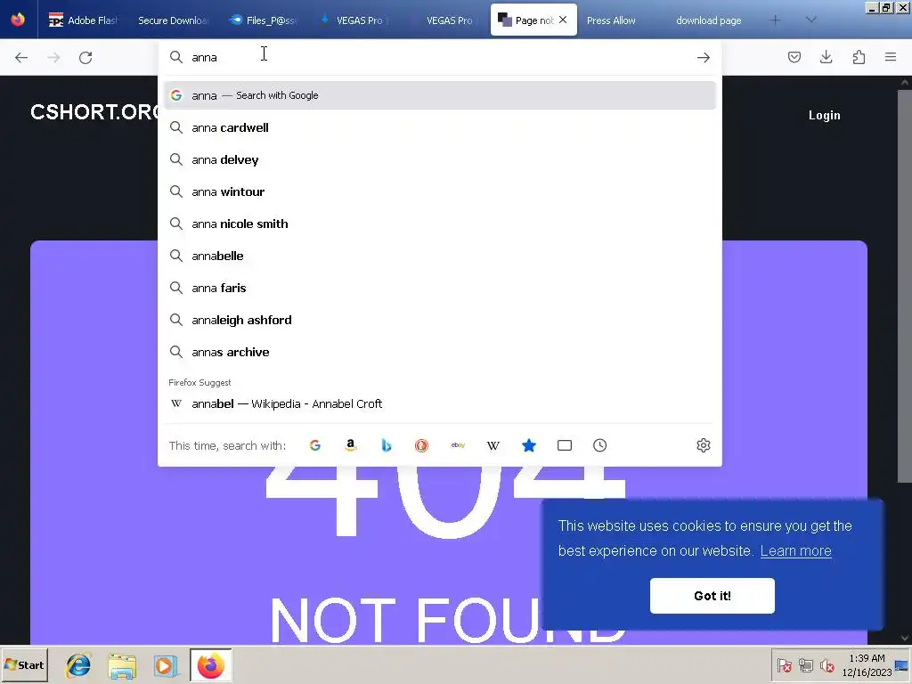Viewport: 912px width, 684px height.
Task: Open the Windows Start menu
Action: tap(24, 664)
